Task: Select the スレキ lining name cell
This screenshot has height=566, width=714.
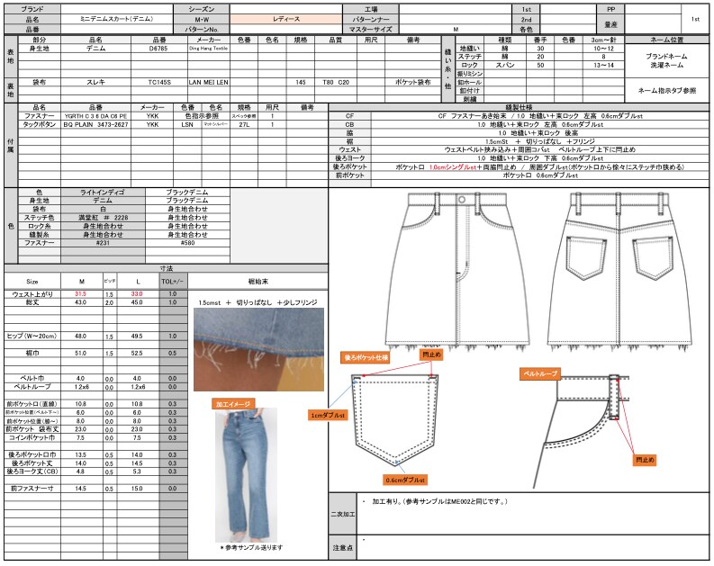Action: (95, 83)
